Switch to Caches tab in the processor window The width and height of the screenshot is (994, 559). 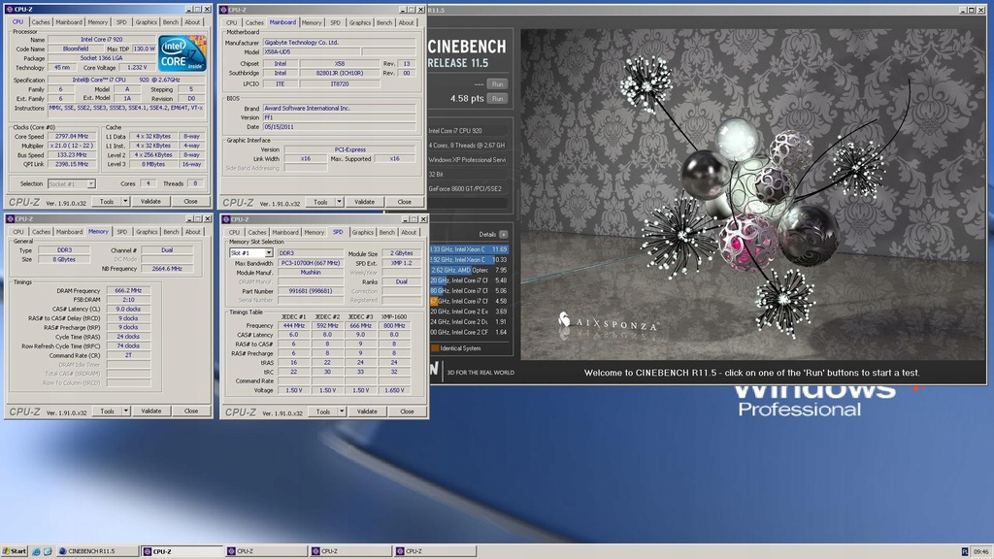click(x=41, y=22)
